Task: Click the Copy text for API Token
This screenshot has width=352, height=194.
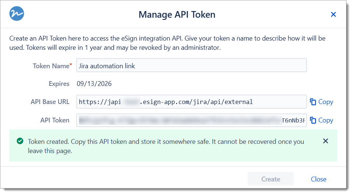Action: pyautogui.click(x=325, y=120)
